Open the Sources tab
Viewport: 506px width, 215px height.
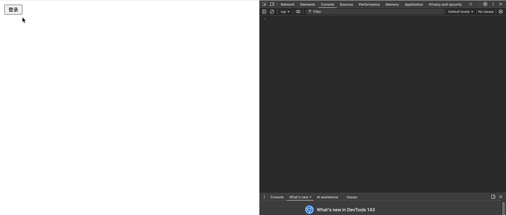click(346, 4)
